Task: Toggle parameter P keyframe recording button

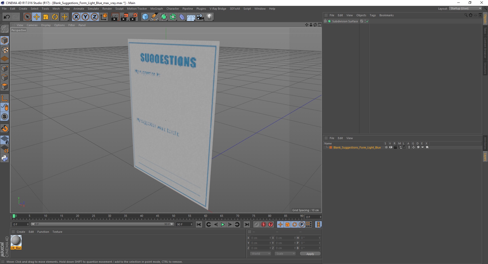Action: (302, 224)
